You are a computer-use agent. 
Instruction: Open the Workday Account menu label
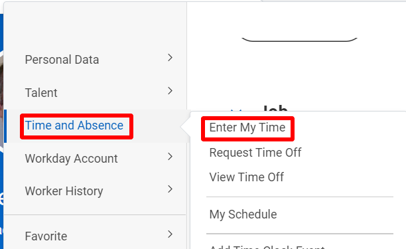[x=71, y=159]
